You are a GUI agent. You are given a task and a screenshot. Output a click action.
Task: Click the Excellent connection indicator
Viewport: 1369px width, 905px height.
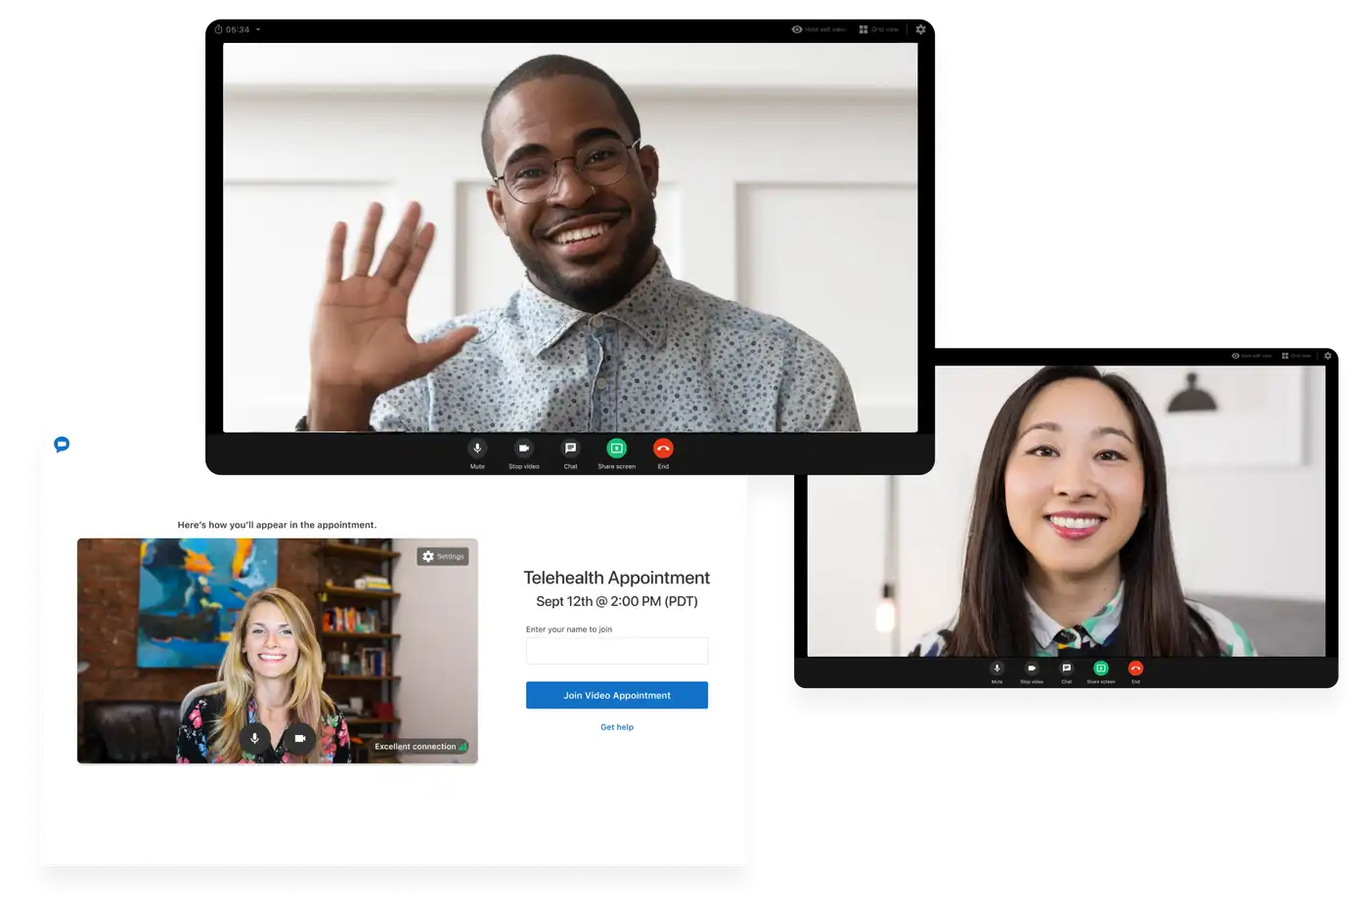pyautogui.click(x=419, y=746)
